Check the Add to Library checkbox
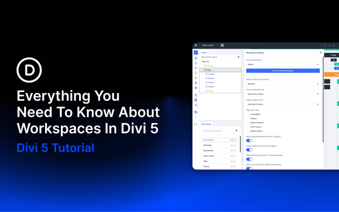This screenshot has width=339, height=212. click(x=248, y=131)
